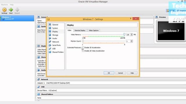The image size is (186, 104).
Task: Enable 3D Acceleration checkbox
Action: (x=83, y=47)
